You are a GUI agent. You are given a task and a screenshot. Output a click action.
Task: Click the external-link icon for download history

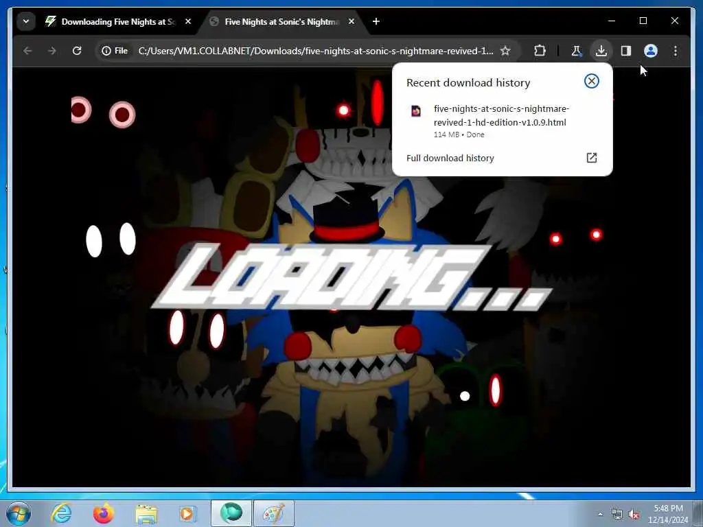click(591, 158)
